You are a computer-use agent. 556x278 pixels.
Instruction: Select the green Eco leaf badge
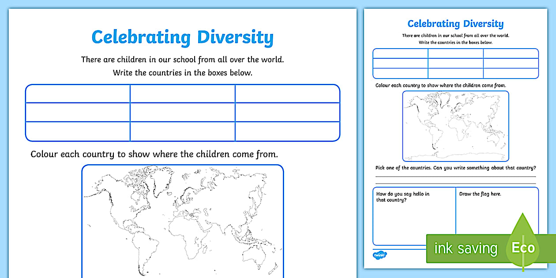pyautogui.click(x=522, y=248)
